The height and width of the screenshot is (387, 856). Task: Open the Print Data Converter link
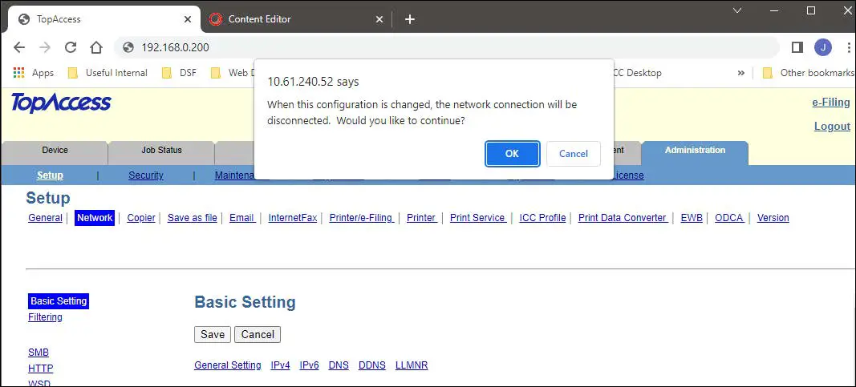623,217
